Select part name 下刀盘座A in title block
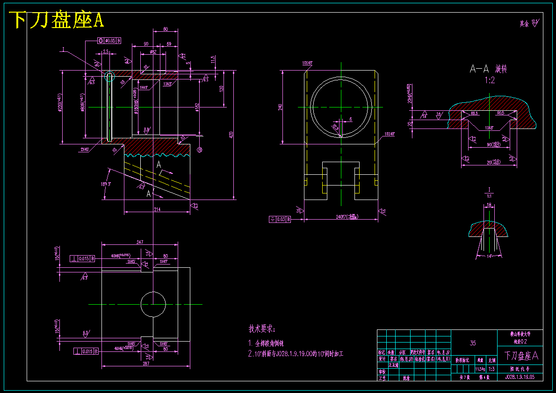The height and width of the screenshot is (393, 556). pos(521,356)
